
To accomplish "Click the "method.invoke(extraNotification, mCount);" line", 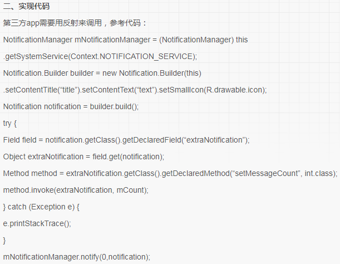I will tap(76, 190).
